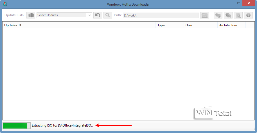257x133 pixels.
Task: Focus the Path field showing D:\work\
Action: pyautogui.click(x=161, y=15)
